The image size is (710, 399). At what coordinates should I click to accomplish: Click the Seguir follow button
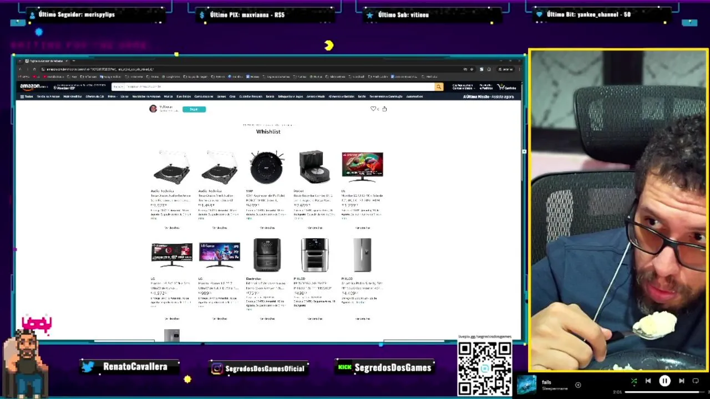tap(194, 109)
